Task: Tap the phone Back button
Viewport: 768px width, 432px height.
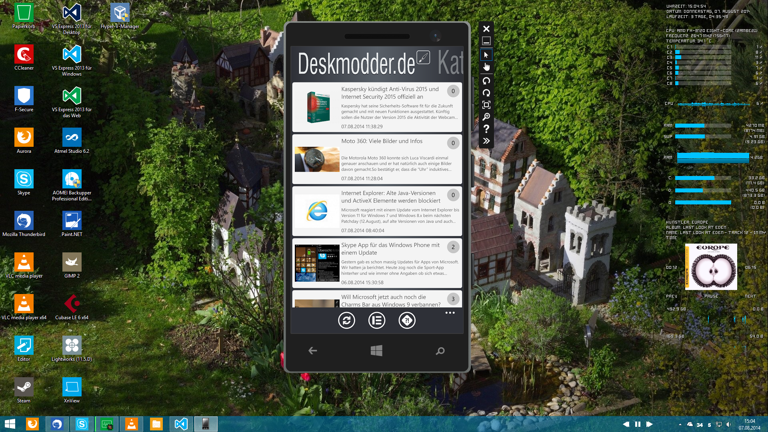Action: [x=313, y=351]
